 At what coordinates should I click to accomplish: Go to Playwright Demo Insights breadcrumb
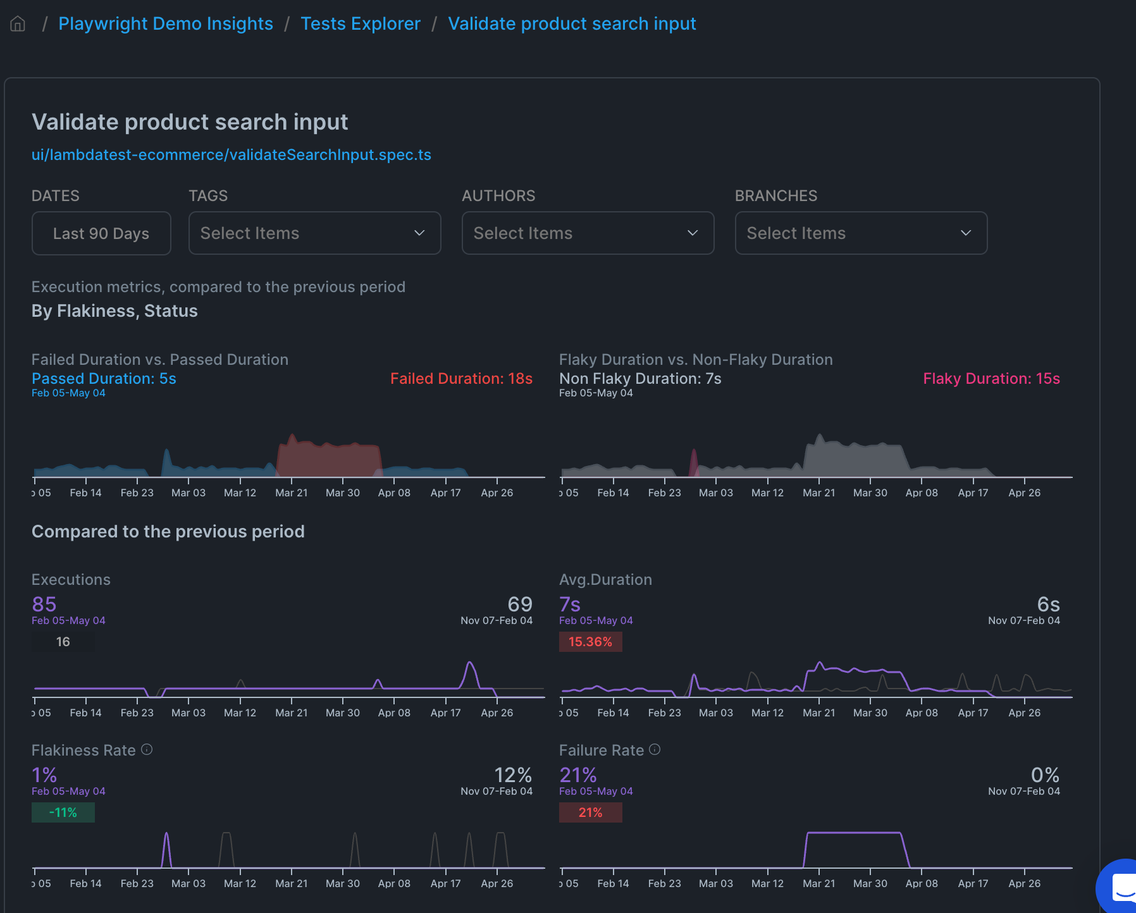(x=166, y=24)
